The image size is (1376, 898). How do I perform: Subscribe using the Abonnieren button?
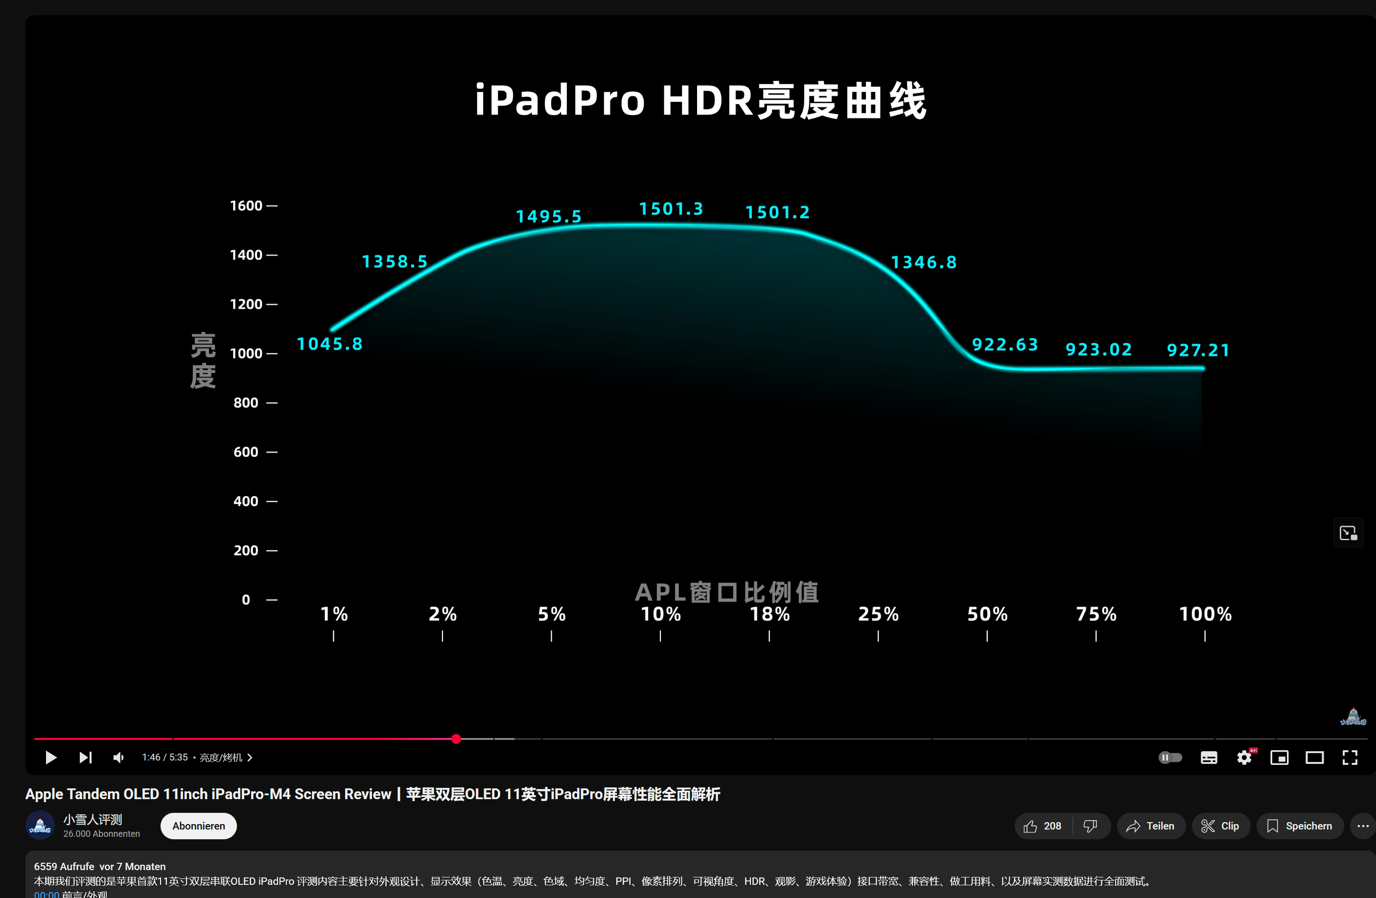[x=198, y=826]
